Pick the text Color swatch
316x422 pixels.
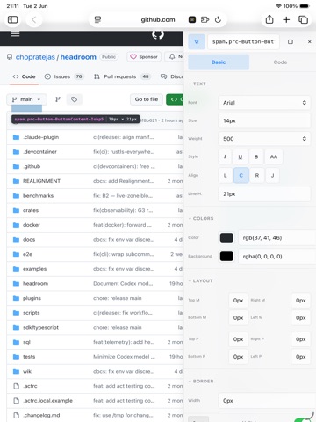tap(226, 237)
